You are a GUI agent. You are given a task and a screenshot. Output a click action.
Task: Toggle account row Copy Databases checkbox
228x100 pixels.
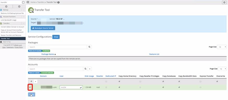point(163,87)
